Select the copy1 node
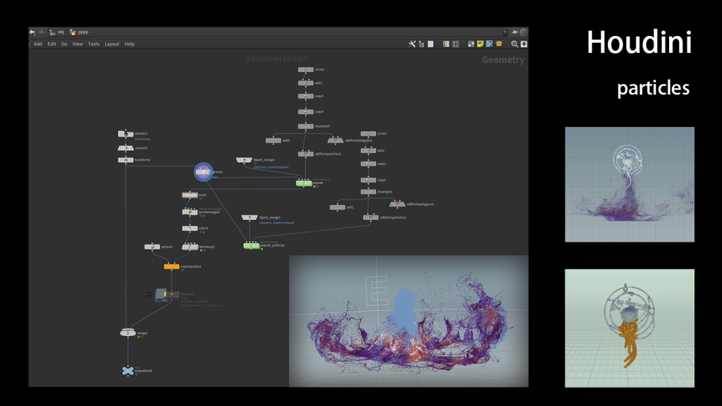This screenshot has height=406, width=722. click(x=368, y=164)
